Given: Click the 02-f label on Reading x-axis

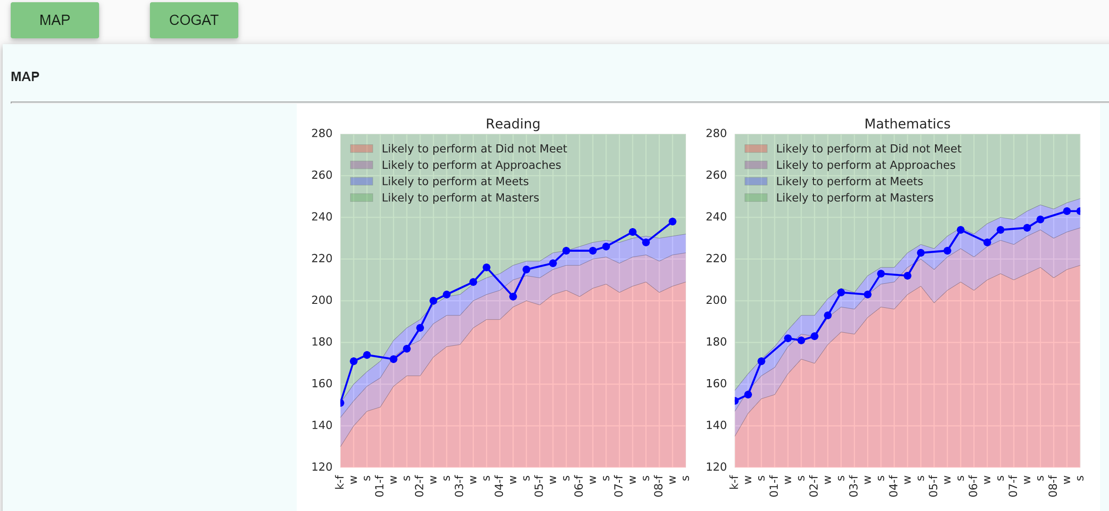Looking at the screenshot, I should click(419, 486).
